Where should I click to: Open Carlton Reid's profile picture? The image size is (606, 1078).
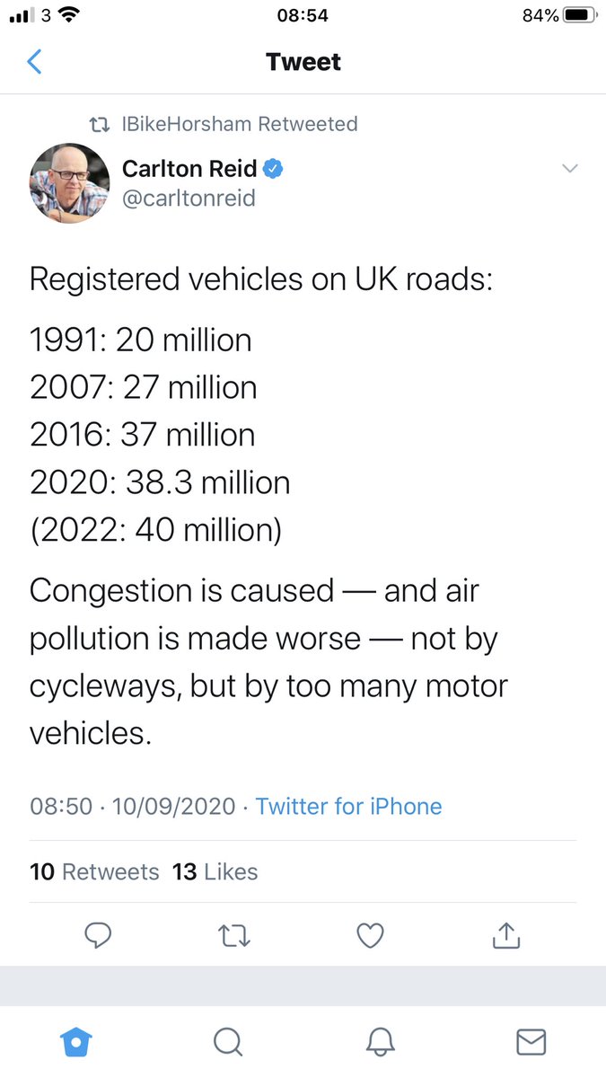click(x=70, y=182)
